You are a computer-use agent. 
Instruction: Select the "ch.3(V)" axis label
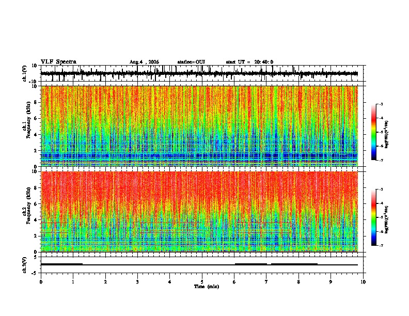point(24,265)
